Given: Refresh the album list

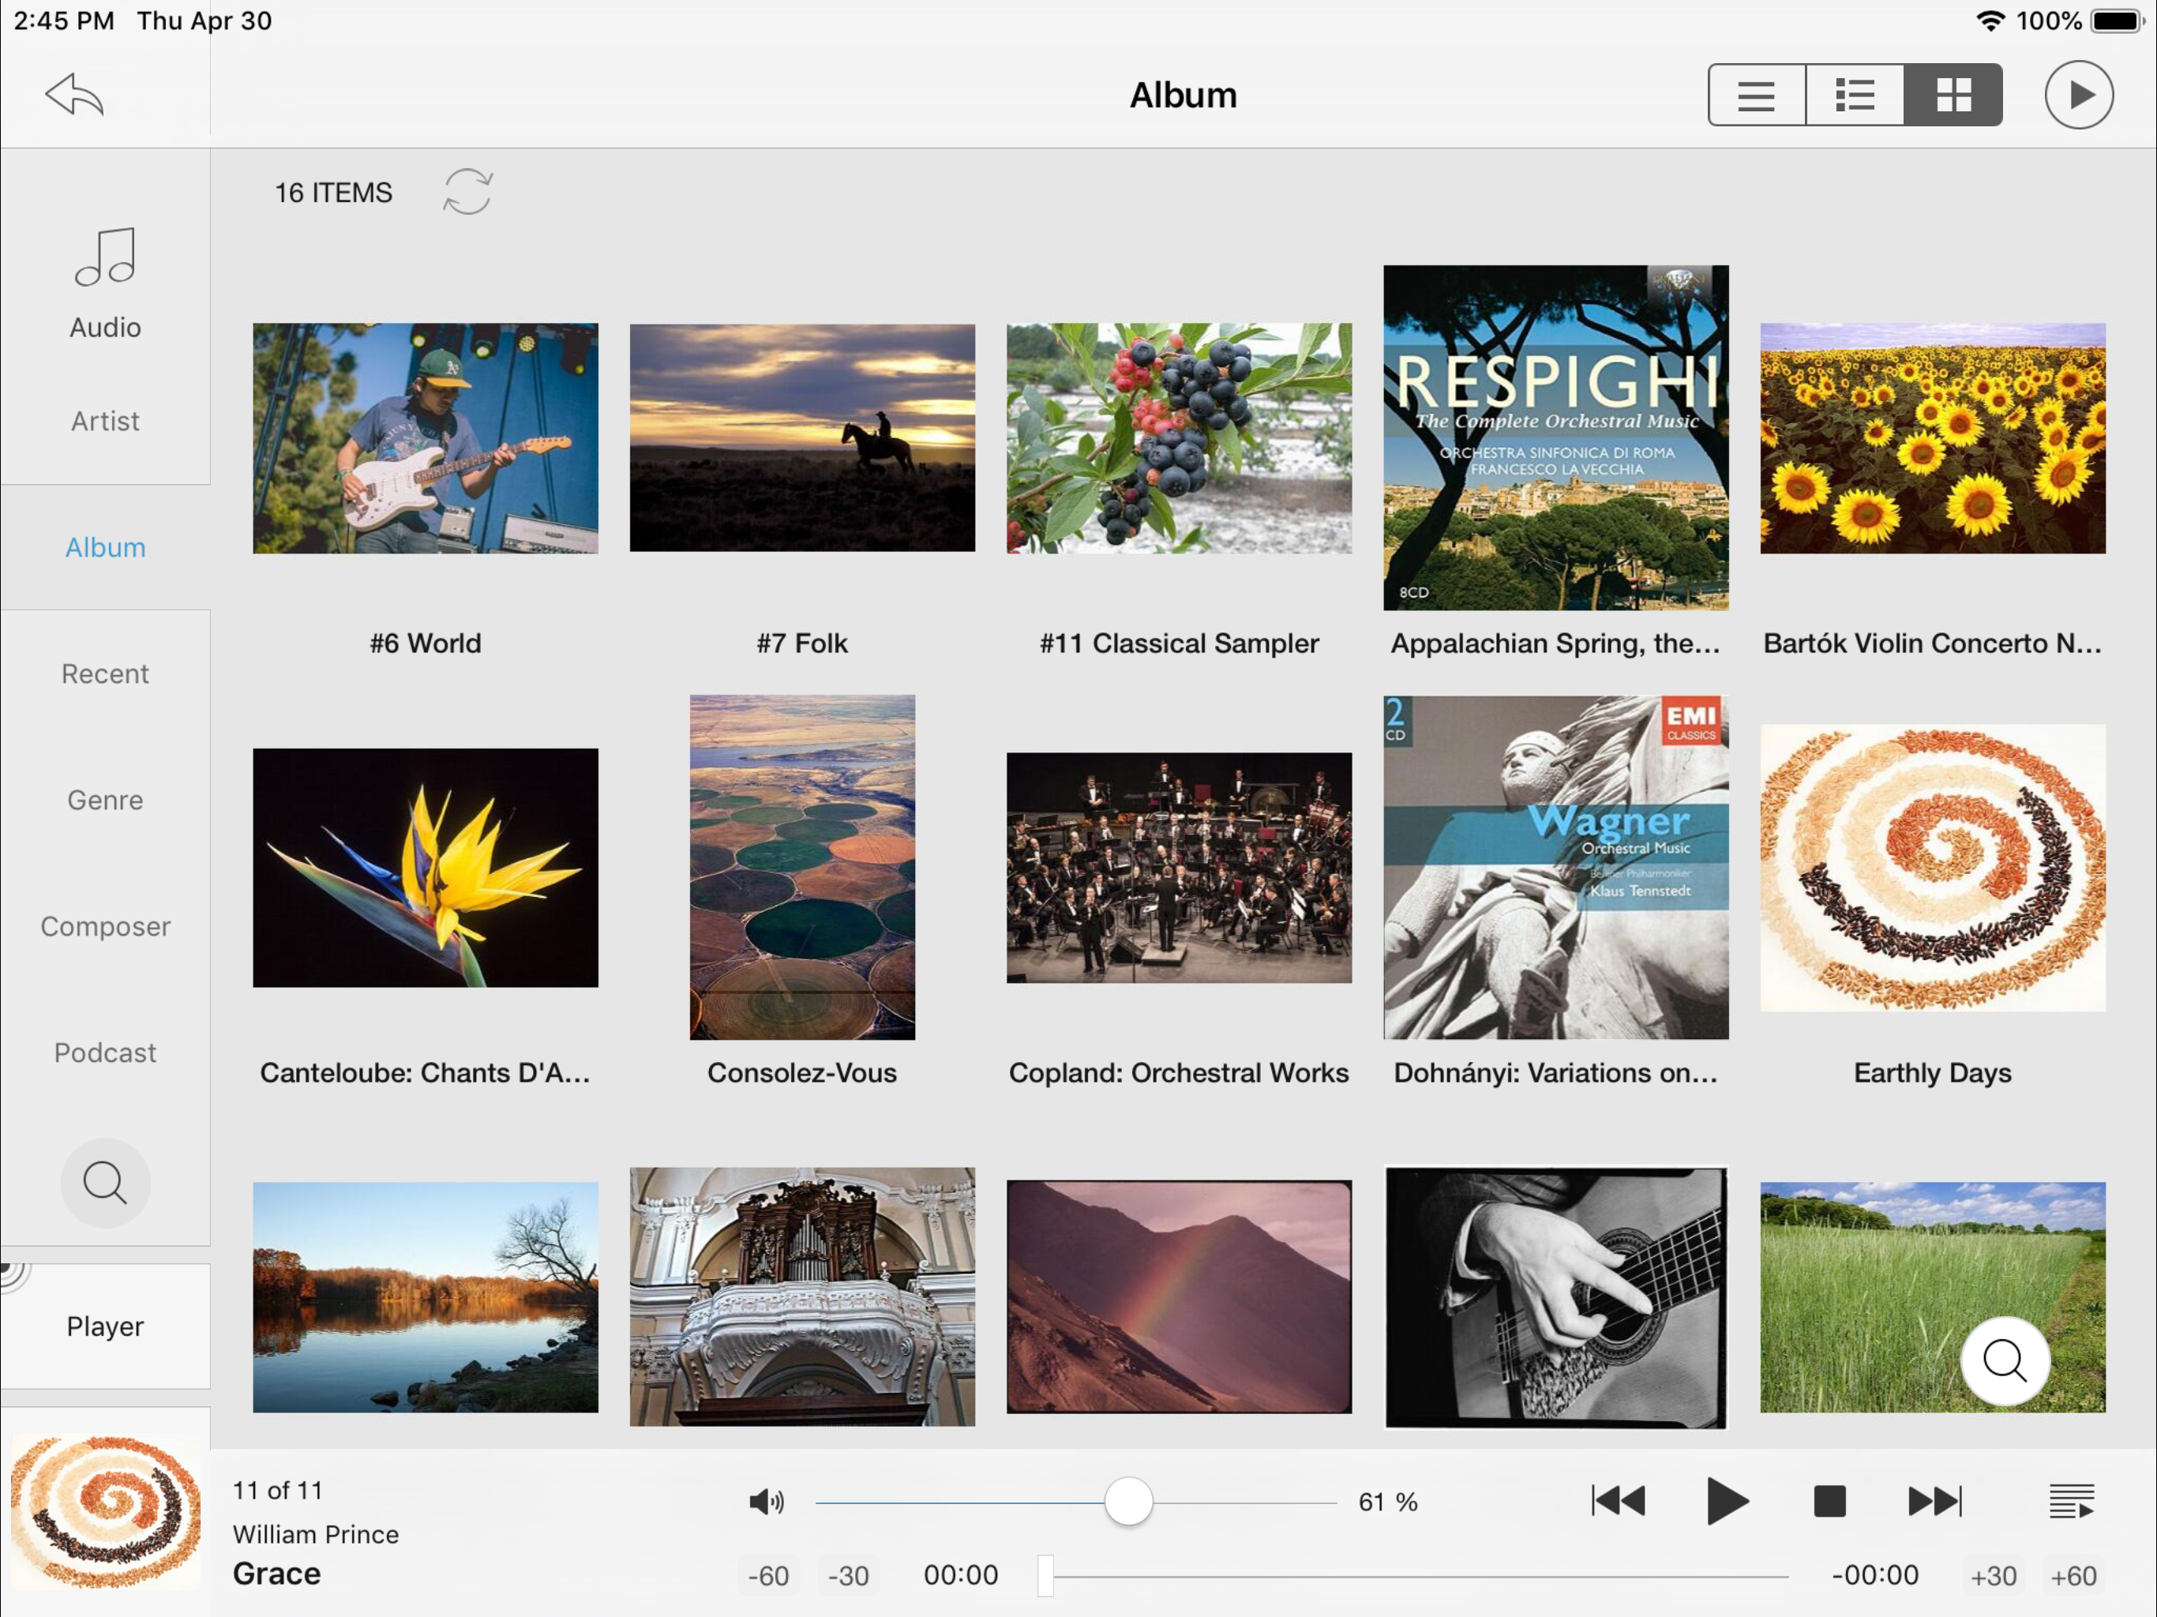Looking at the screenshot, I should [467, 191].
